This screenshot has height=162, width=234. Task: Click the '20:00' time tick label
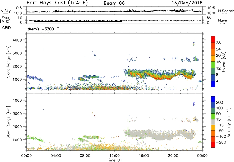pyautogui.click(x=173, y=156)
